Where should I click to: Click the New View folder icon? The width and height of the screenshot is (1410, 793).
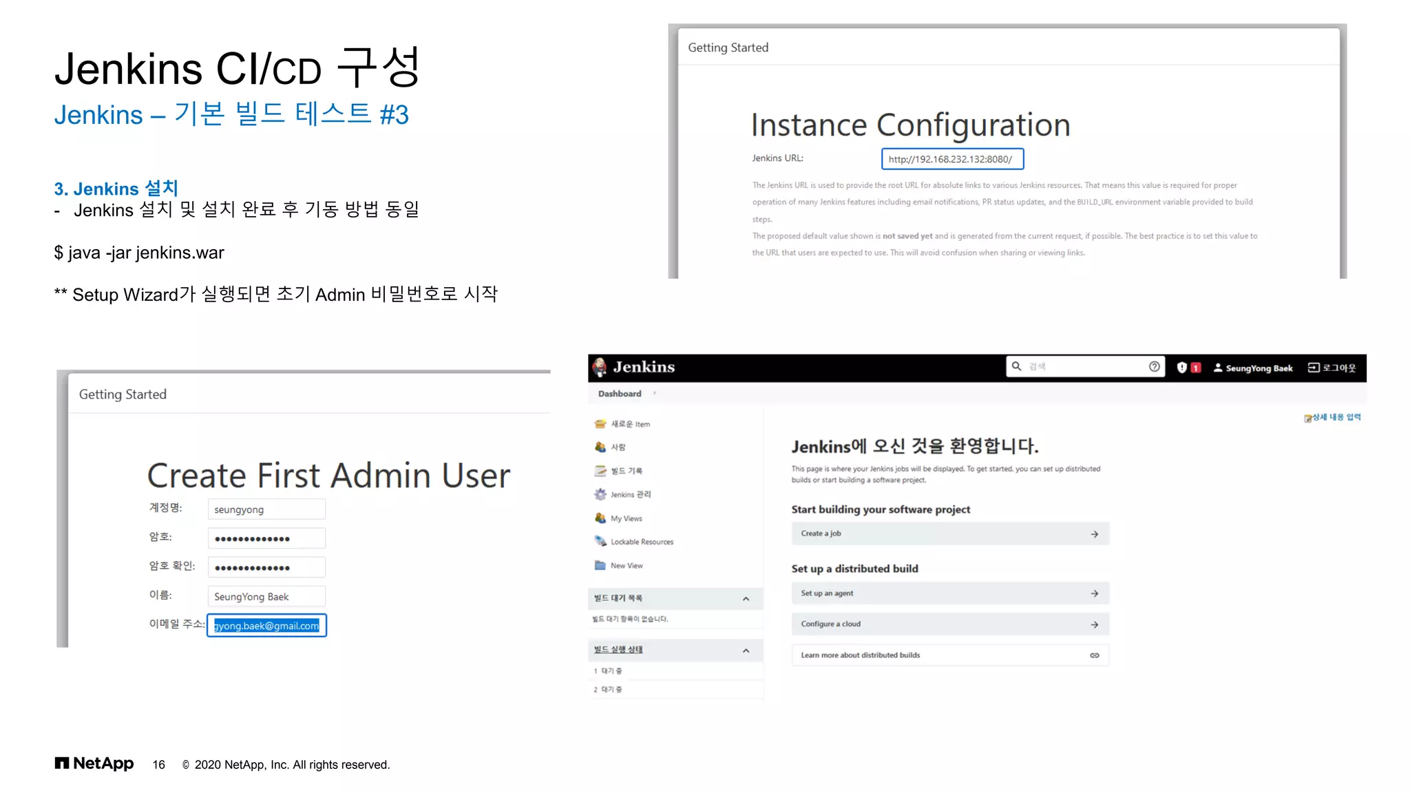600,565
